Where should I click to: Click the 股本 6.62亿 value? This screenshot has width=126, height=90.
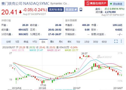coord(119,30)
